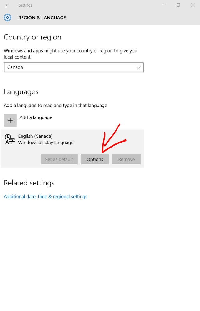Click the REGION & LANGUAGE title
Image resolution: width=200 pixels, height=311 pixels.
[x=42, y=18]
